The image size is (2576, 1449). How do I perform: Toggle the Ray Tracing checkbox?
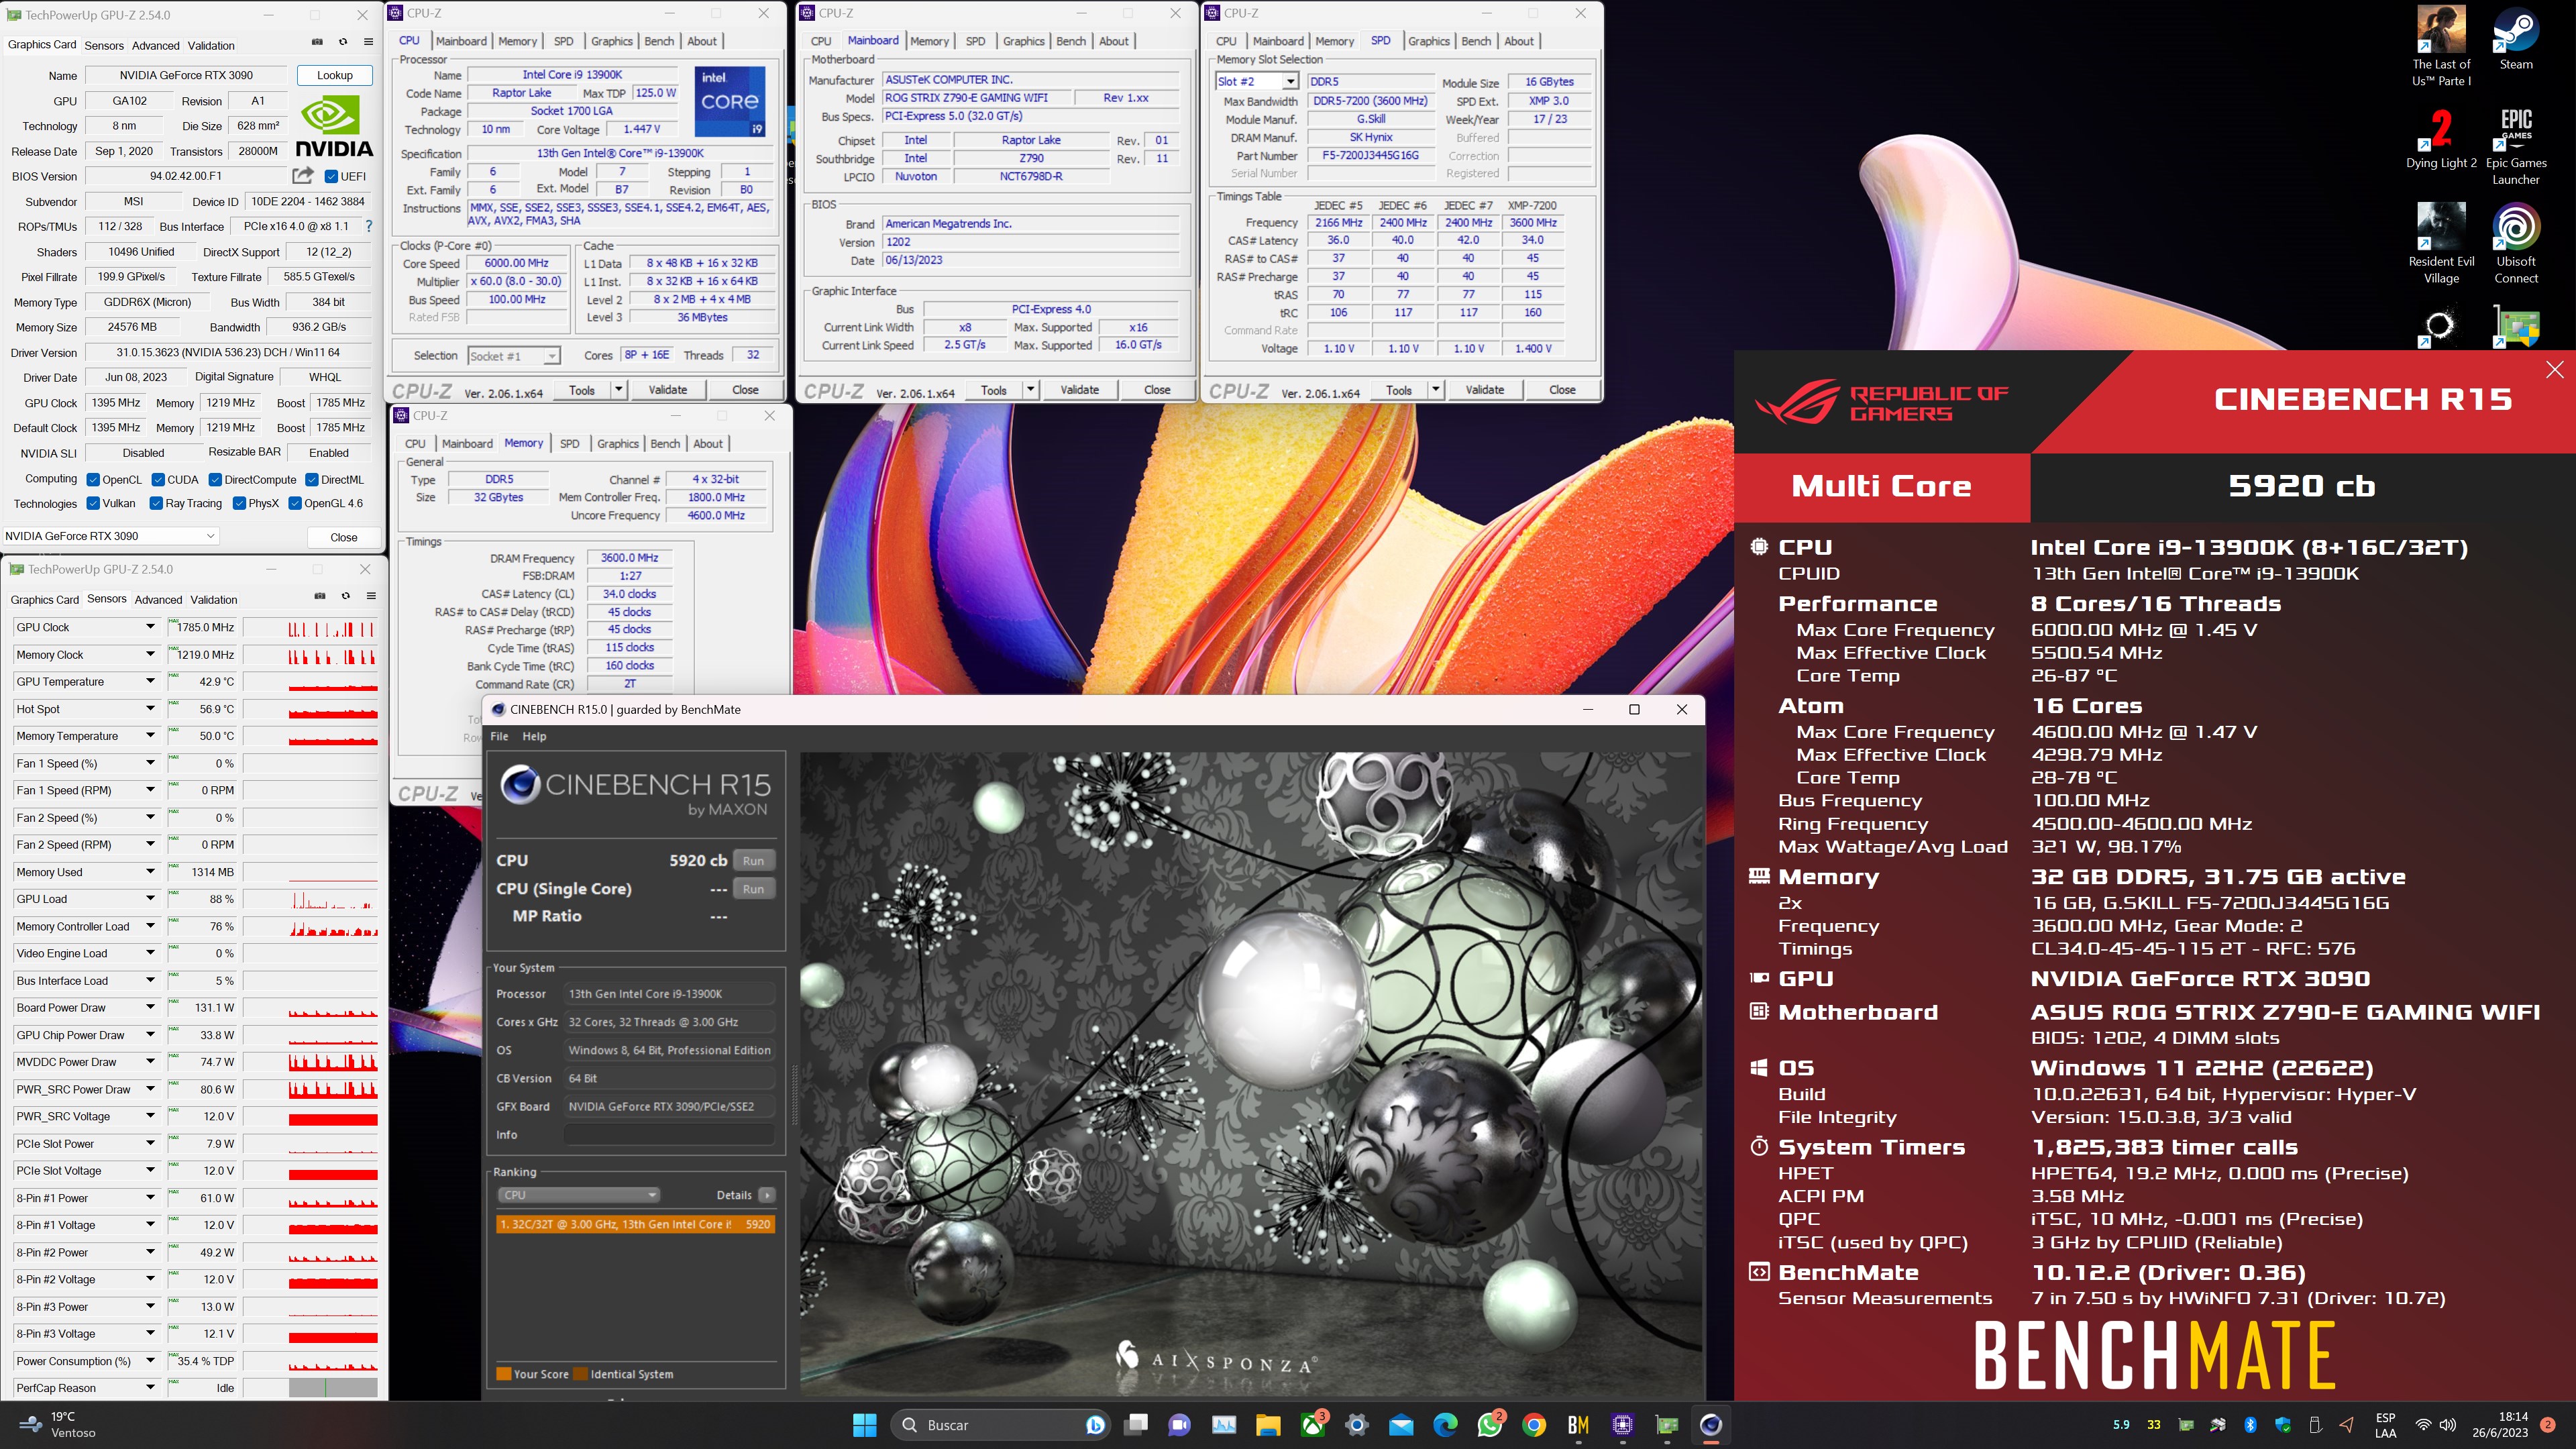pyautogui.click(x=156, y=504)
